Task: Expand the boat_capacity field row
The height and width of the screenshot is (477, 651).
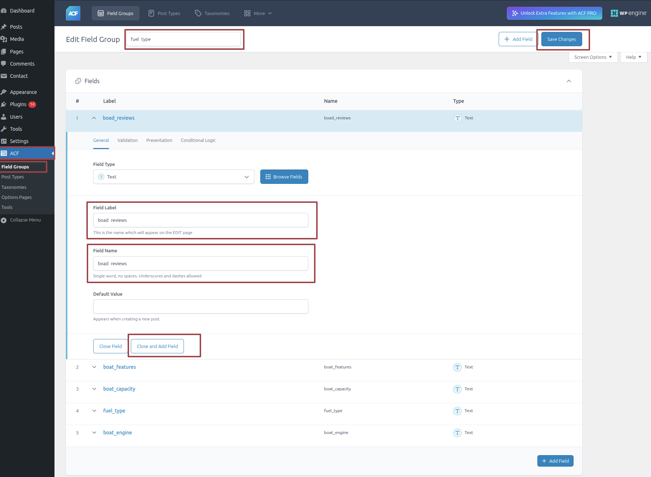Action: click(x=94, y=389)
